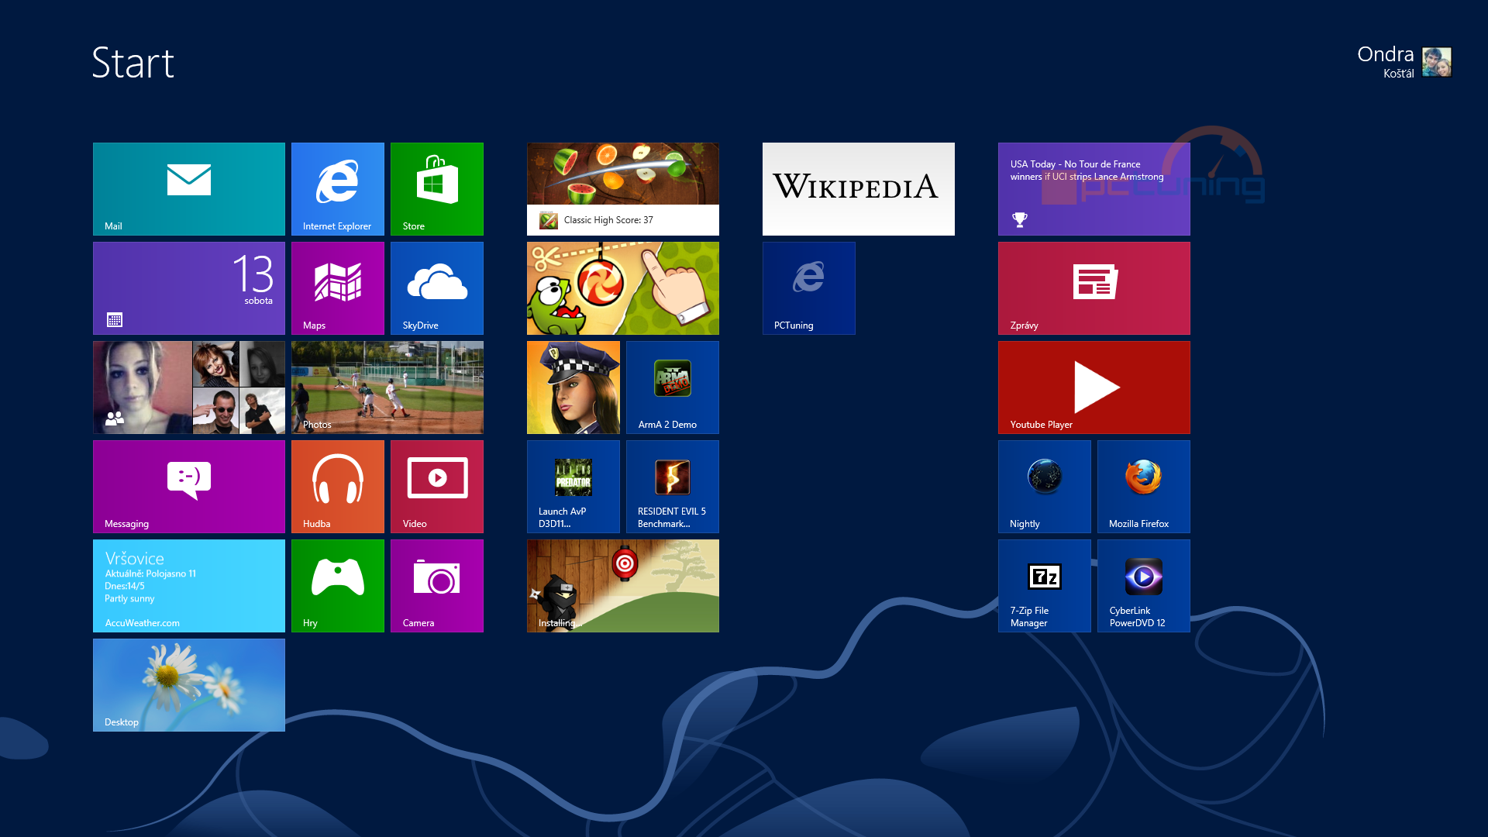
Task: Open the People tile with contact photos
Action: pyautogui.click(x=189, y=387)
